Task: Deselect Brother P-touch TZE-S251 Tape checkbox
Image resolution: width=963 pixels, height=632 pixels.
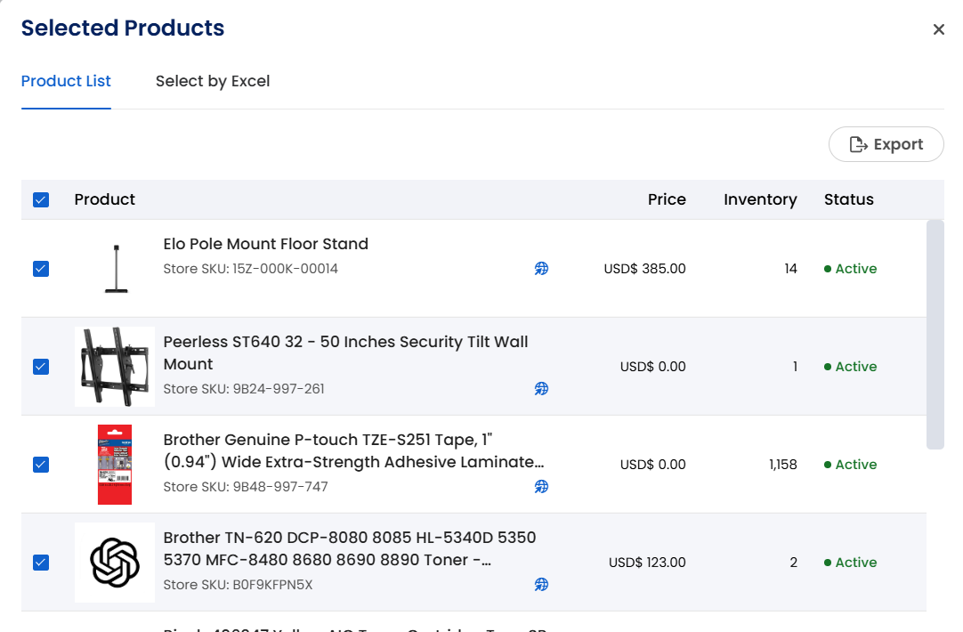Action: pyautogui.click(x=41, y=465)
